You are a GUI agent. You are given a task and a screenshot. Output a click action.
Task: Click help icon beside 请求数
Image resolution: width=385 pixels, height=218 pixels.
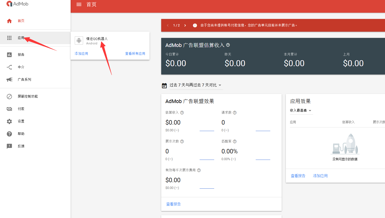pyautogui.click(x=235, y=113)
